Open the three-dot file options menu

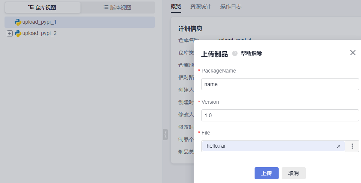(352, 146)
